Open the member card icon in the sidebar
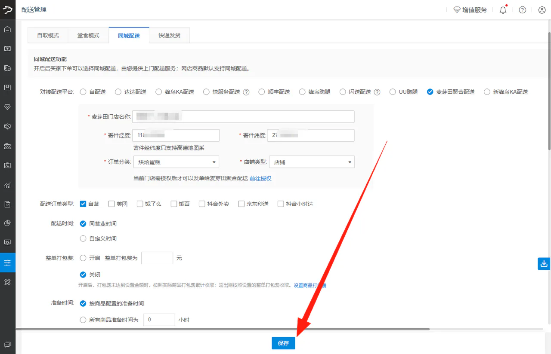The width and height of the screenshot is (551, 354). pos(7,165)
